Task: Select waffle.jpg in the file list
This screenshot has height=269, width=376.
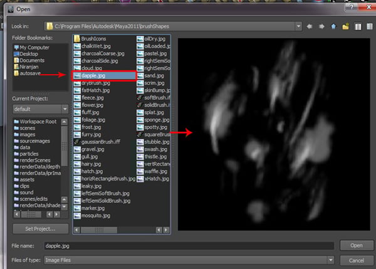Action: pyautogui.click(x=152, y=171)
